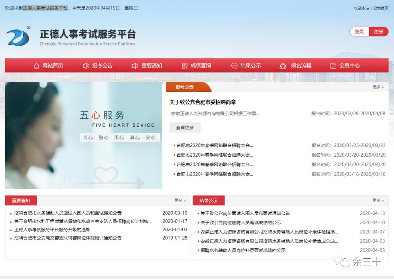This screenshot has height=279, width=394.
Task: Click the speaker icon beside 重要通知
Action: click(x=135, y=66)
